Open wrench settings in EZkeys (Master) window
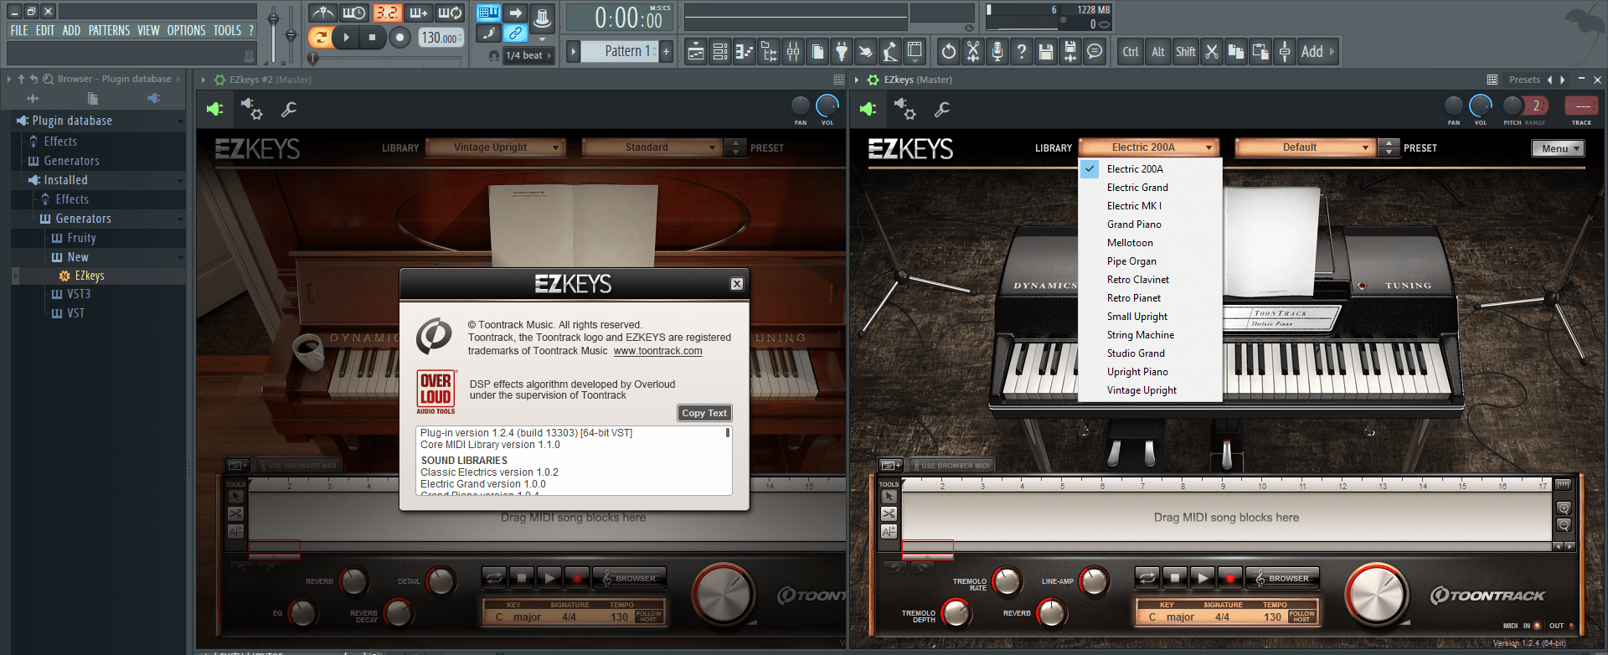The image size is (1608, 655). coord(942,108)
